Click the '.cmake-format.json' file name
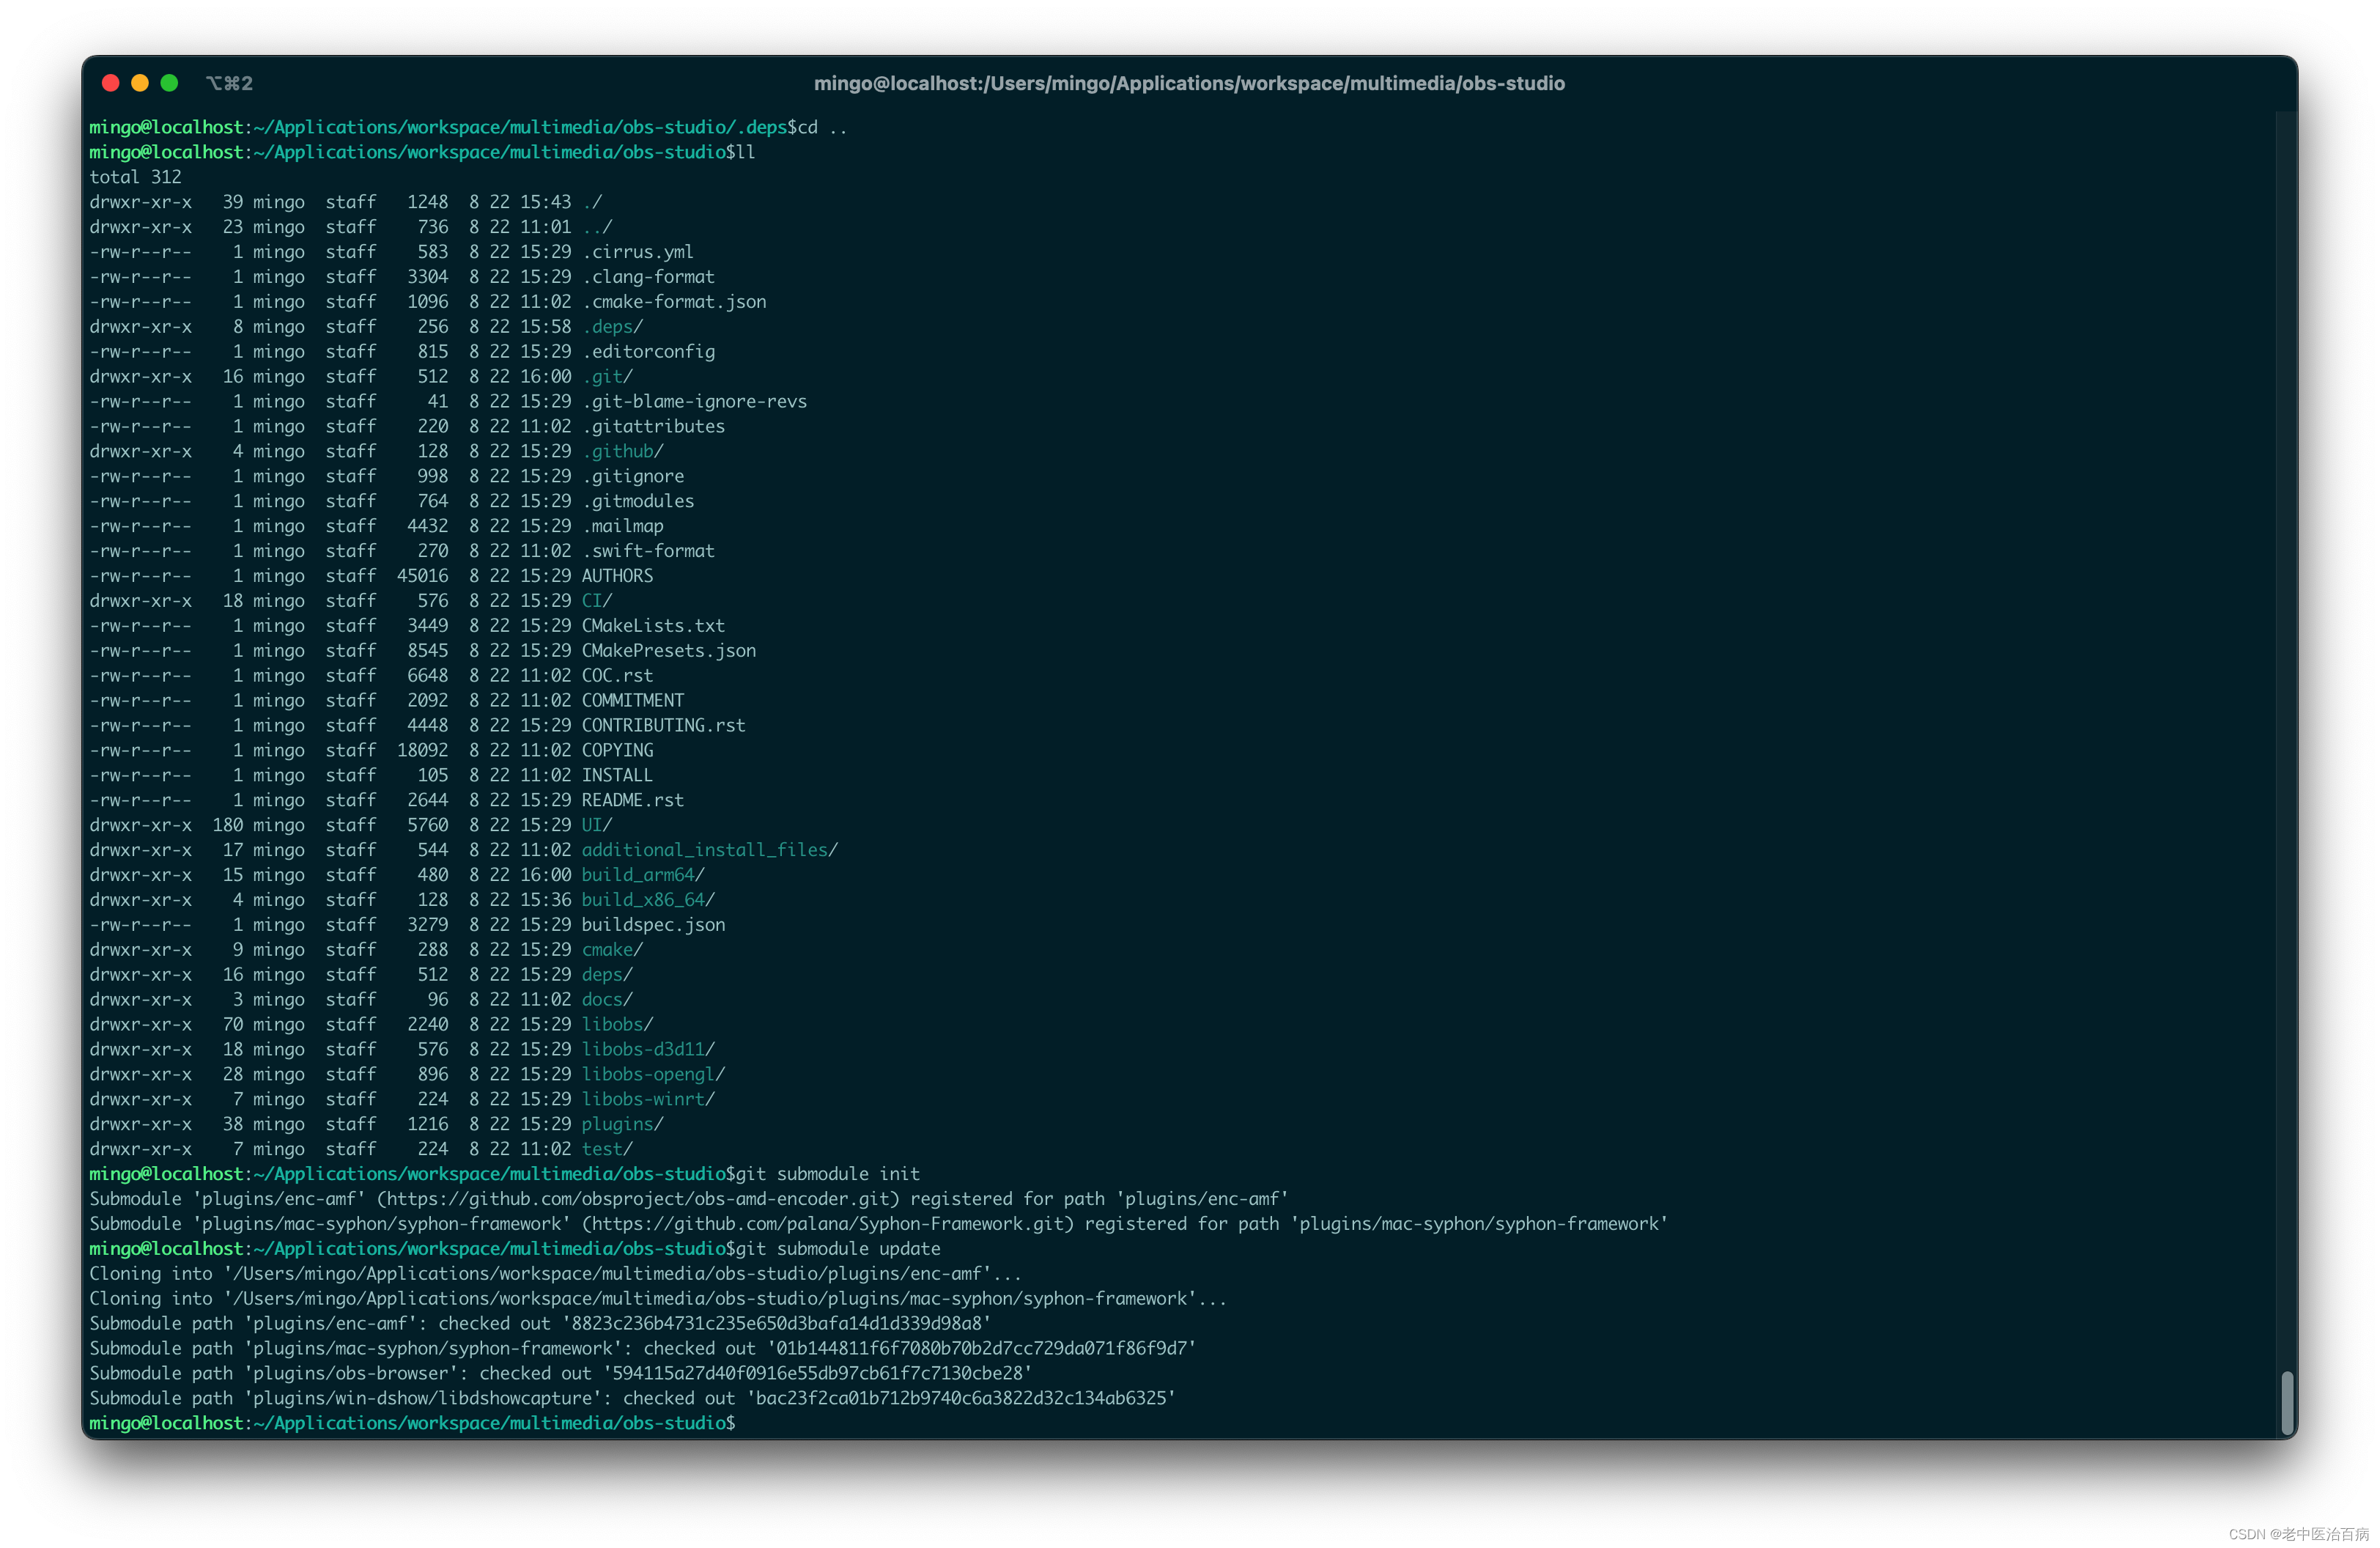 [674, 302]
